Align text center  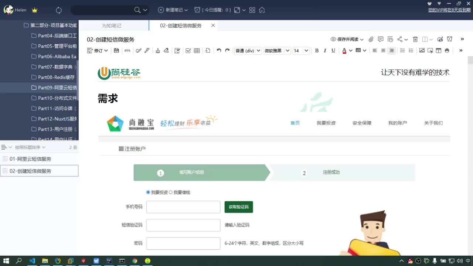[383, 51]
